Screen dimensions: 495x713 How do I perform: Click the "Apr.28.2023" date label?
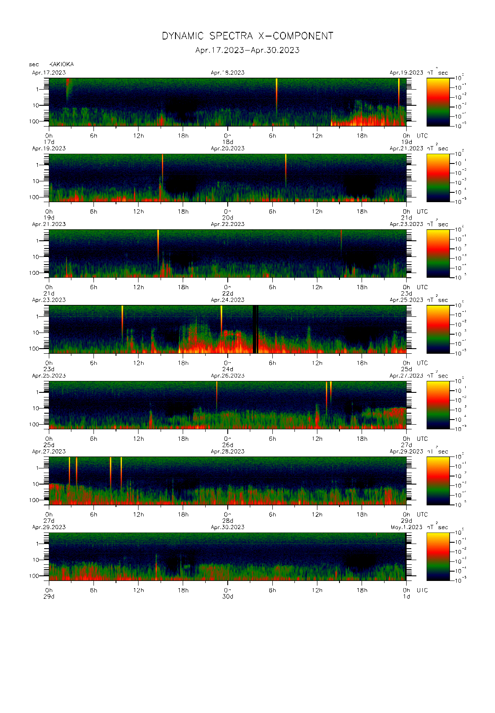point(228,451)
